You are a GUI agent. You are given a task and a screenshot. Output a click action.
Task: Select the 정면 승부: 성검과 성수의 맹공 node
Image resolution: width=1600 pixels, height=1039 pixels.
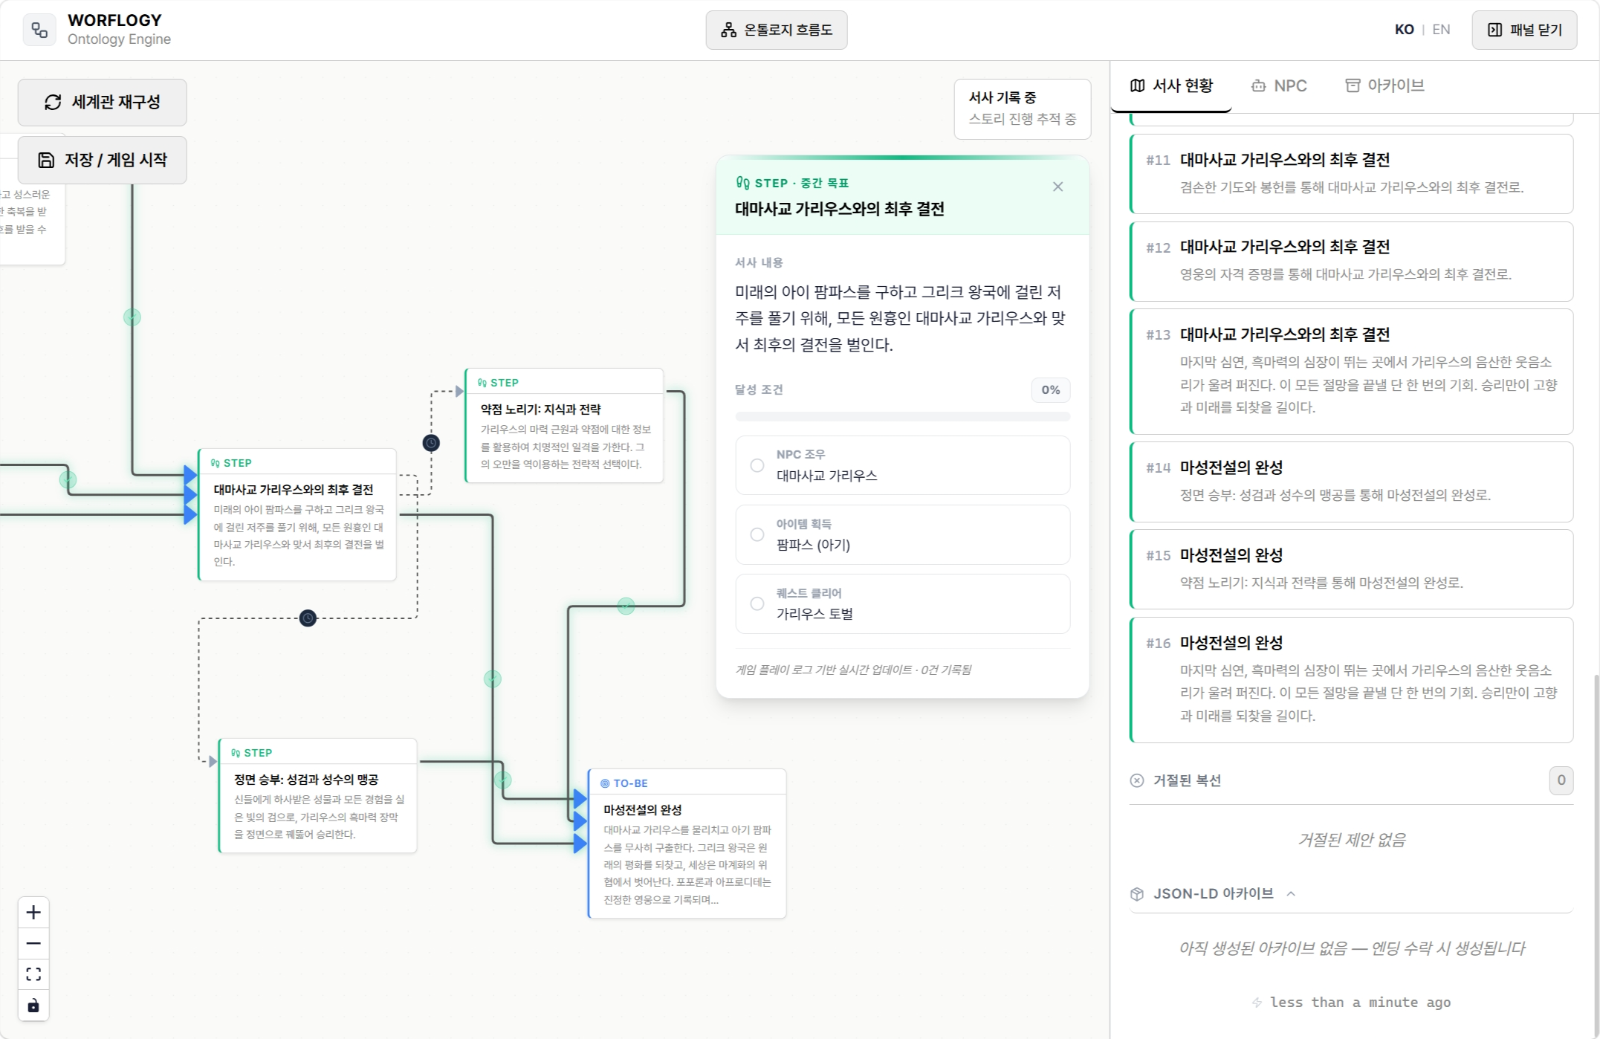coord(318,796)
